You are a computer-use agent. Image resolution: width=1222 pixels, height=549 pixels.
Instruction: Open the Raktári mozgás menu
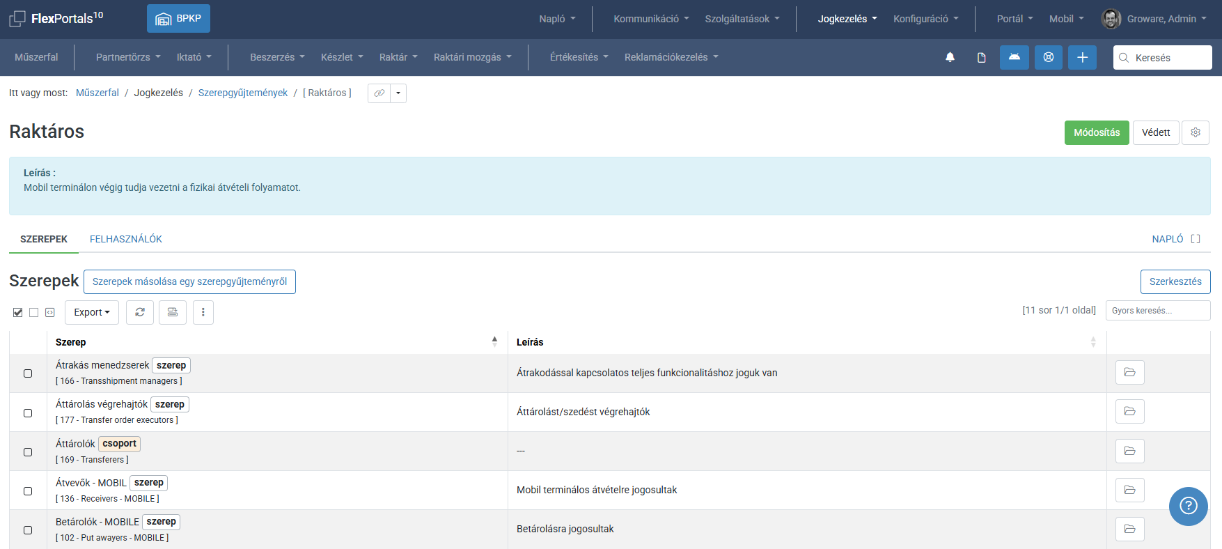(x=472, y=57)
